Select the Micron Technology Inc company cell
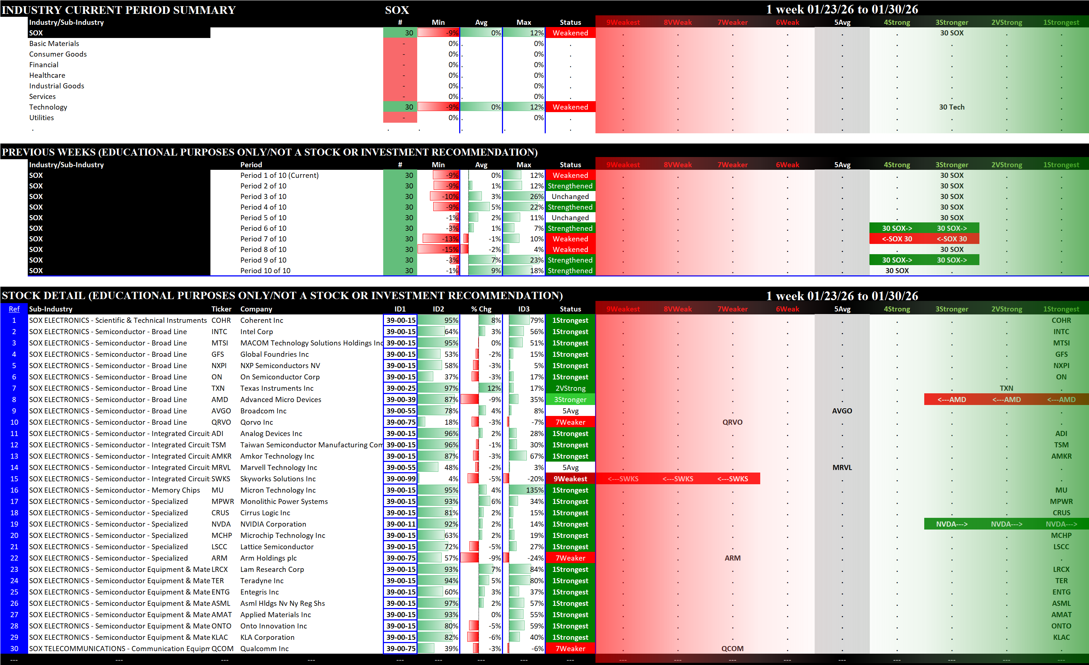This screenshot has width=1089, height=665. click(278, 490)
